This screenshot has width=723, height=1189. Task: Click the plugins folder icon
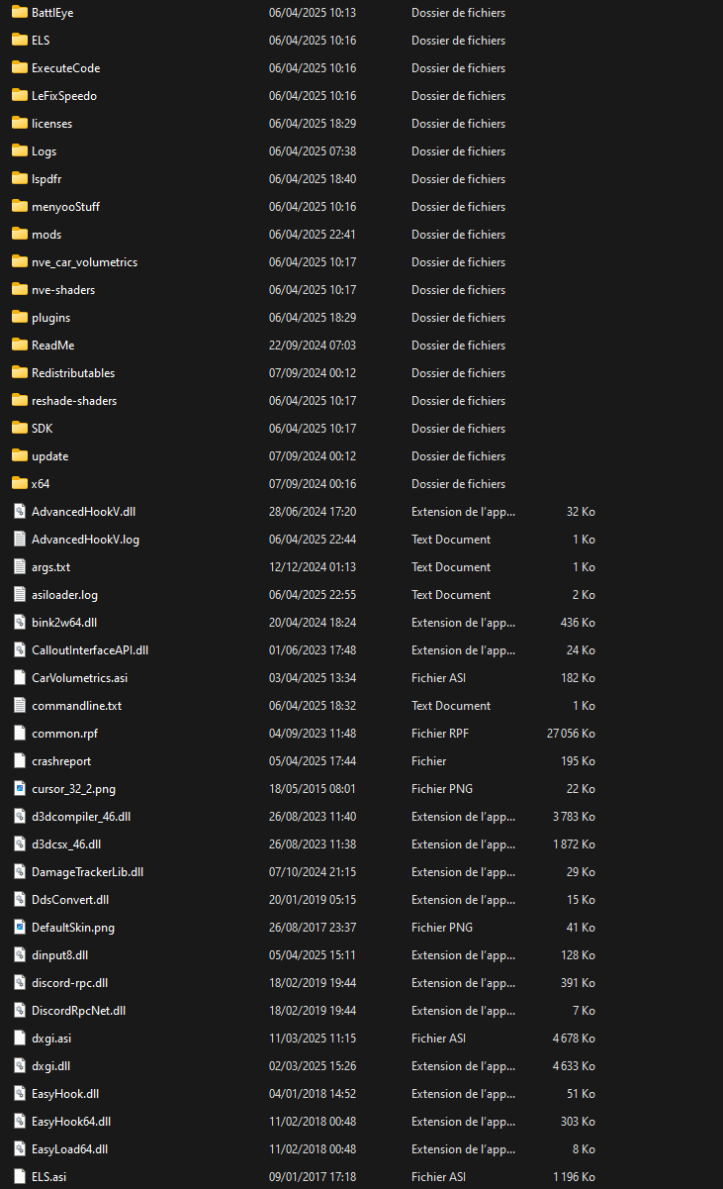coord(20,318)
